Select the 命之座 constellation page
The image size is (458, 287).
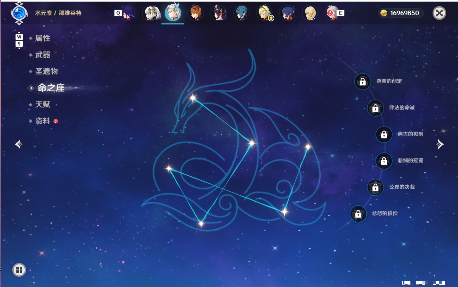click(x=51, y=88)
